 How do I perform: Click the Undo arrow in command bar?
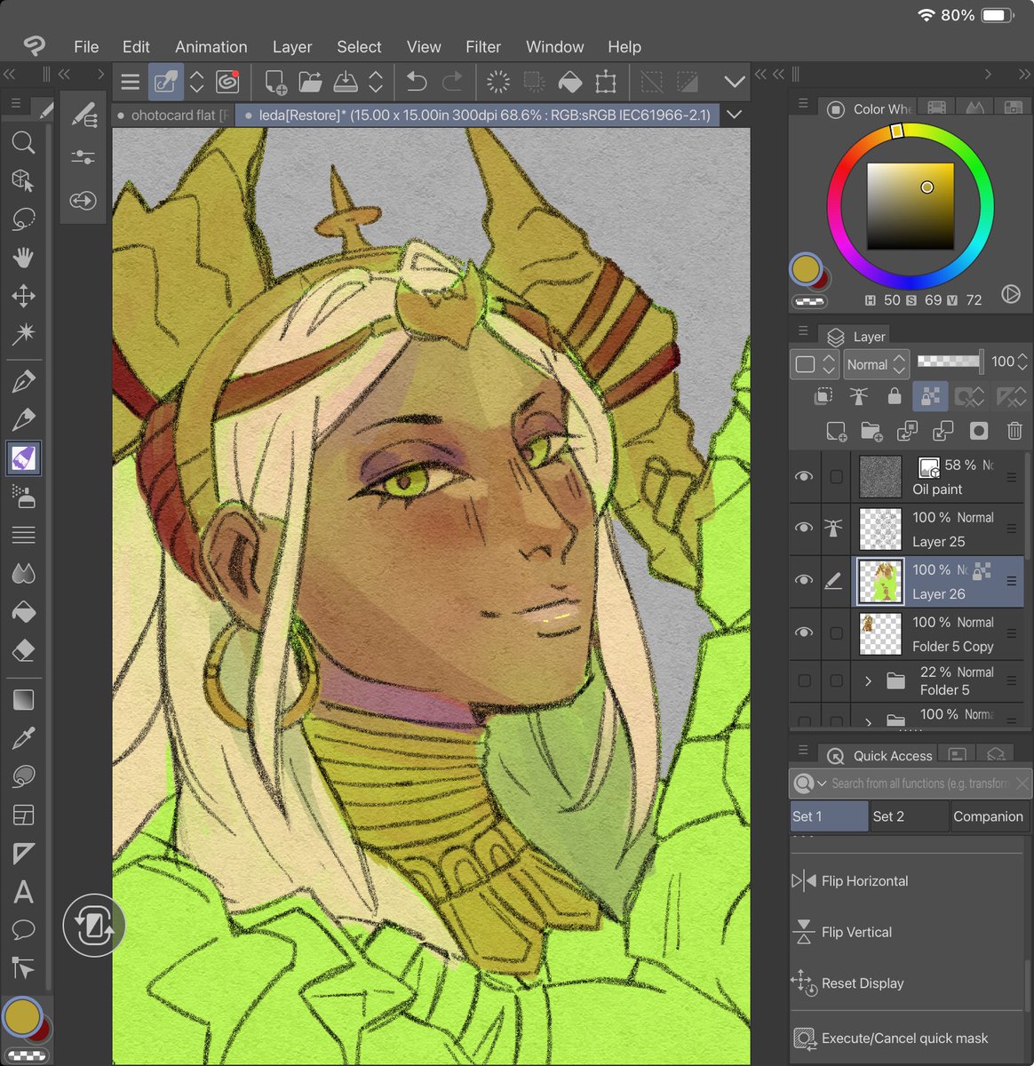point(417,83)
